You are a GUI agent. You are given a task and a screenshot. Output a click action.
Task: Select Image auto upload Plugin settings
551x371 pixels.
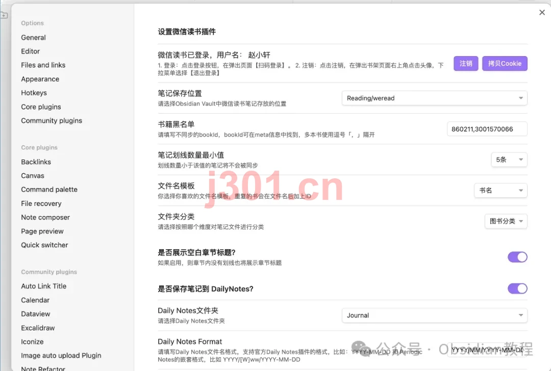pos(61,356)
